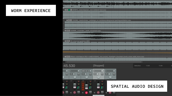Click the pan knob on highlighted mixer strip
This screenshot has height=96, width=172.
99,77
